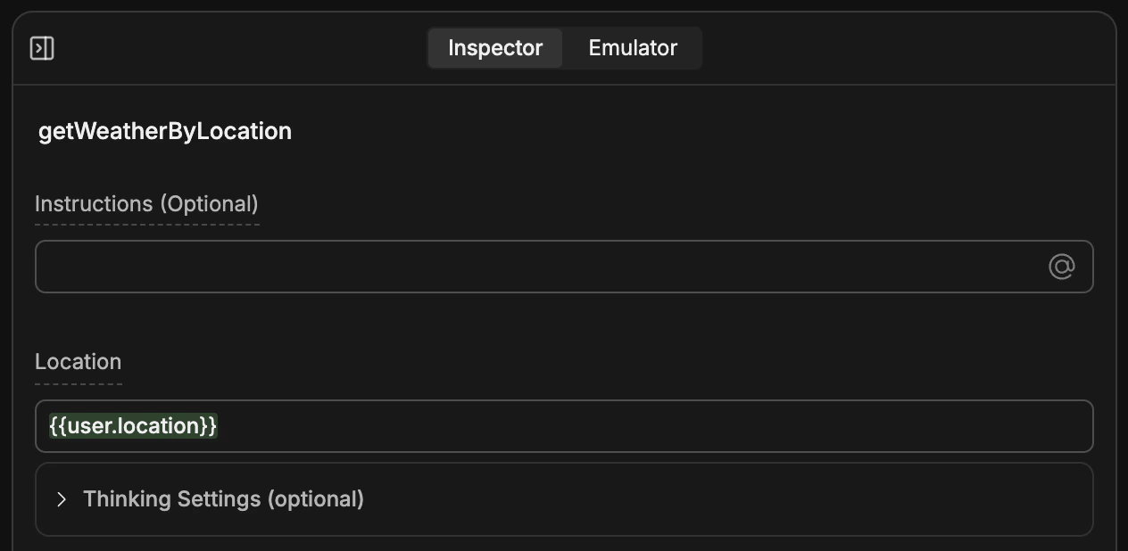Tap the sidebar reveal icon above getWeatherByLocation

click(43, 48)
